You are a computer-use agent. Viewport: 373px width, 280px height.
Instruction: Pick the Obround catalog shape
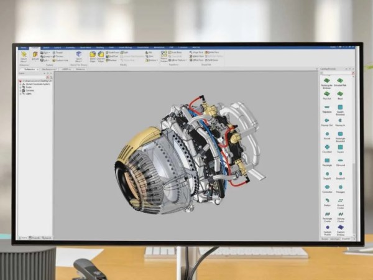tap(341, 162)
